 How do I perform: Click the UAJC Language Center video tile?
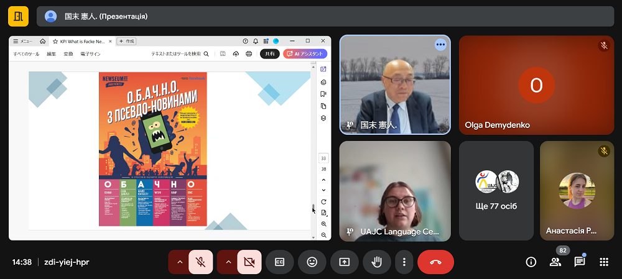tap(395, 191)
